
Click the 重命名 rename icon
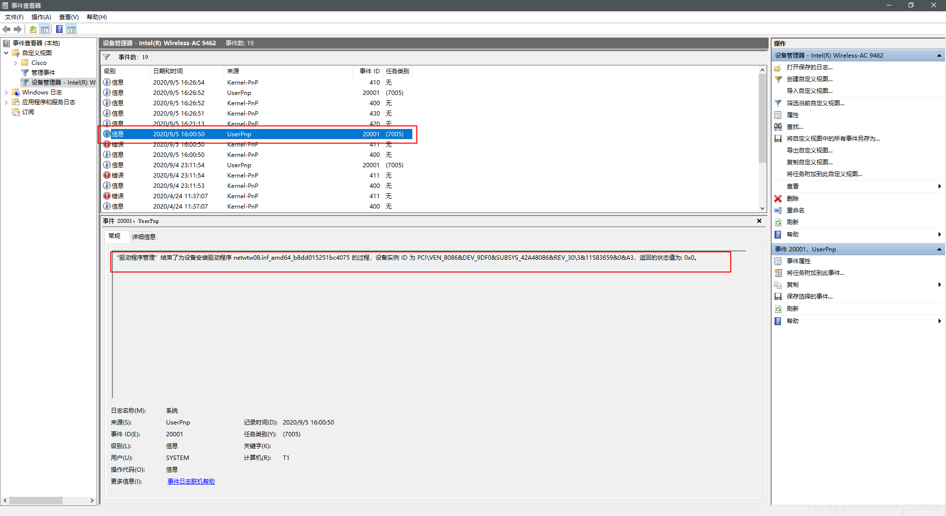pos(778,211)
